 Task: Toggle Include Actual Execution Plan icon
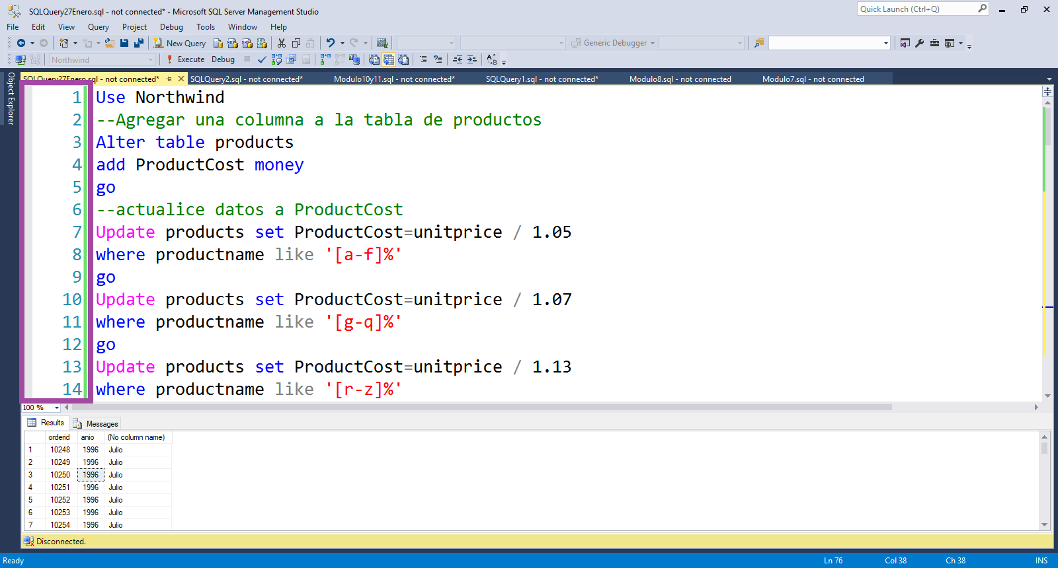tap(325, 59)
